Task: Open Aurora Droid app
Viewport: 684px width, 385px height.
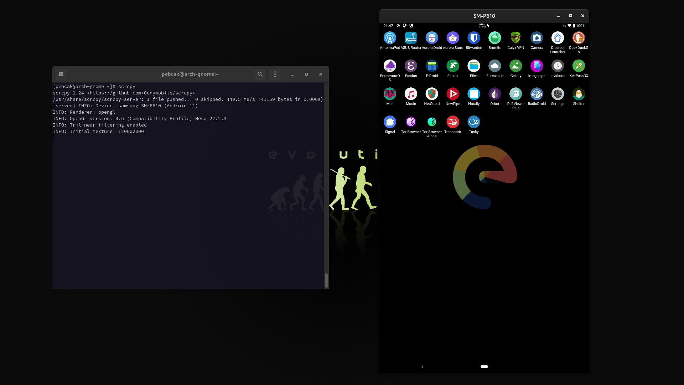Action: coord(432,38)
